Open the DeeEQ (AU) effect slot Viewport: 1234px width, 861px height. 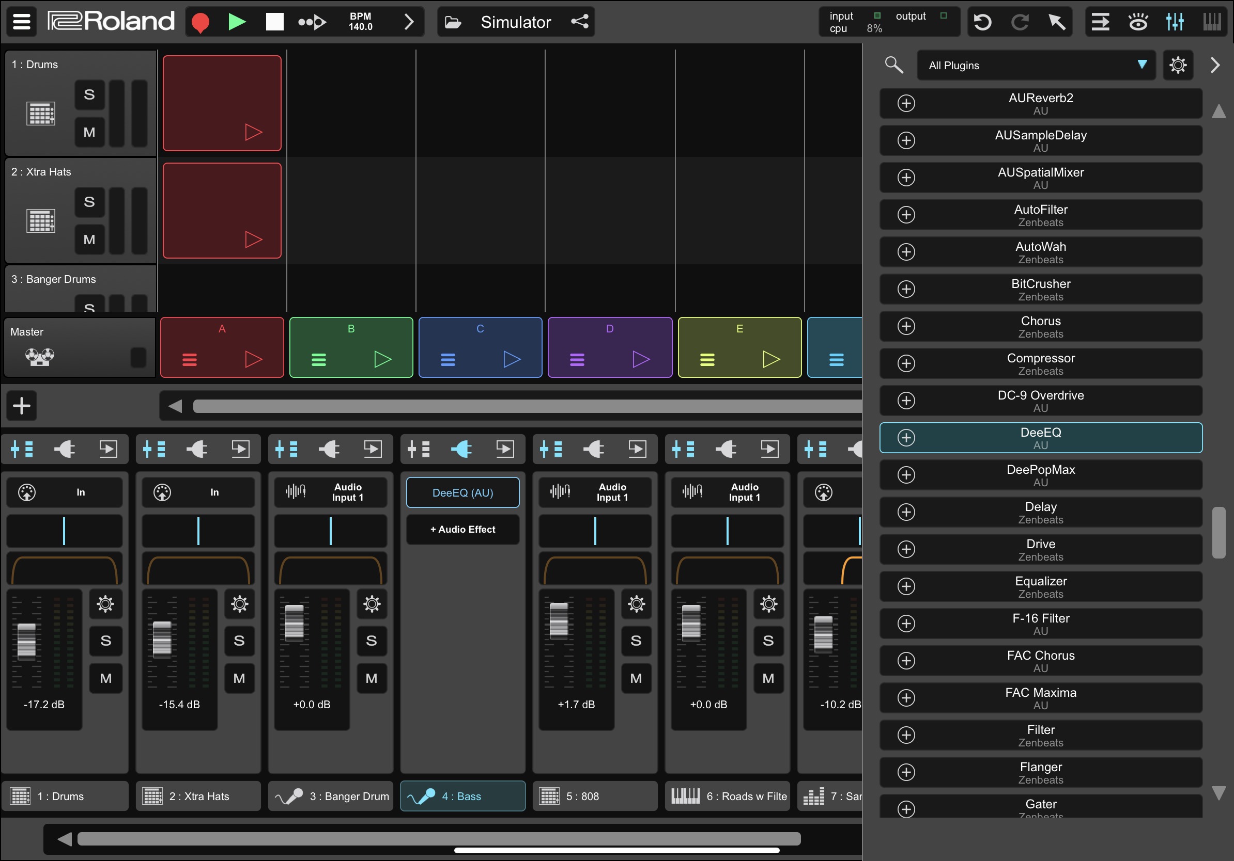[463, 493]
